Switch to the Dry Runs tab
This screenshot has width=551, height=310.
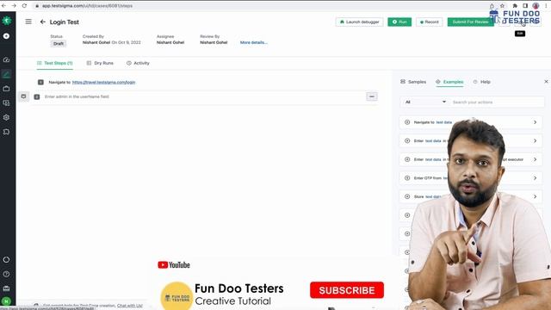coord(100,63)
